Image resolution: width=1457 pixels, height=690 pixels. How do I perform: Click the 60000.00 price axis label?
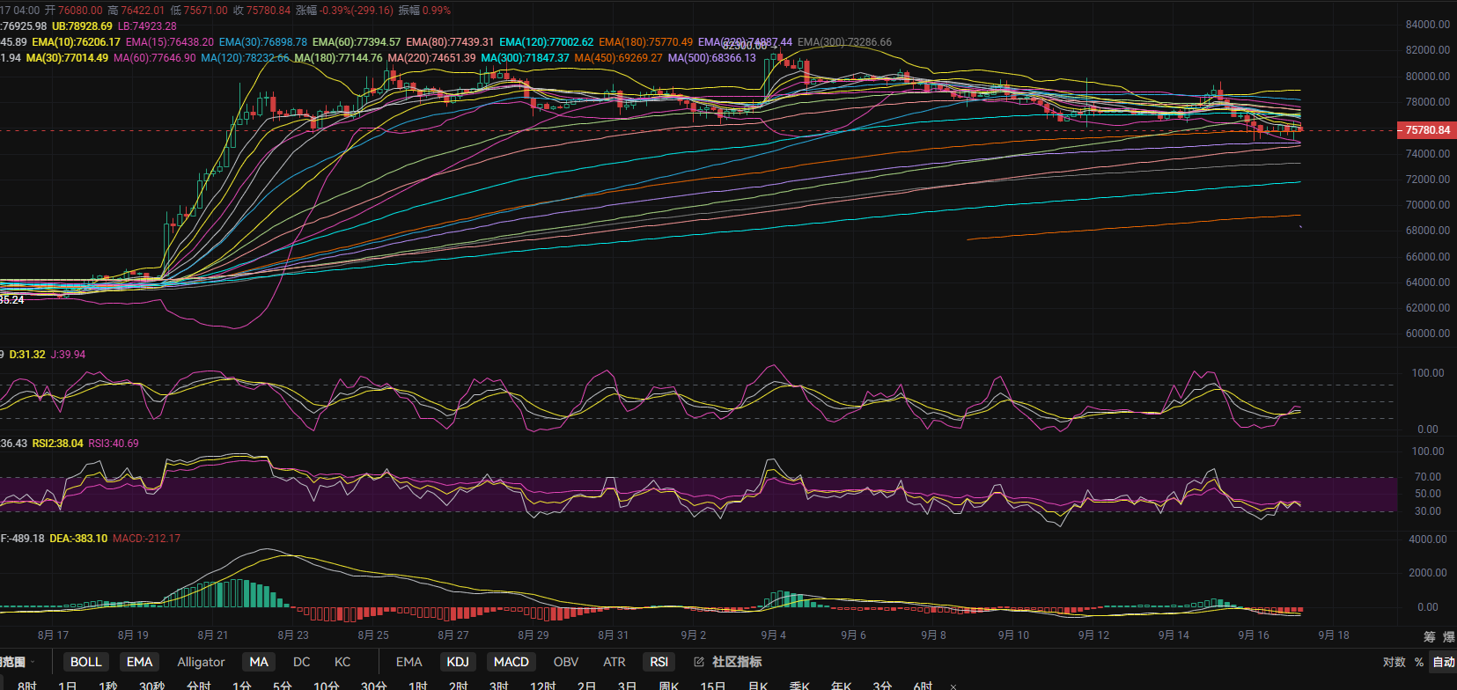point(1427,333)
